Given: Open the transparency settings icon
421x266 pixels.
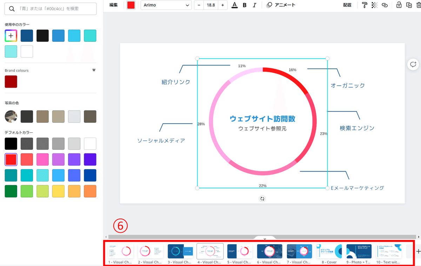Looking at the screenshot, I should coord(374,5).
